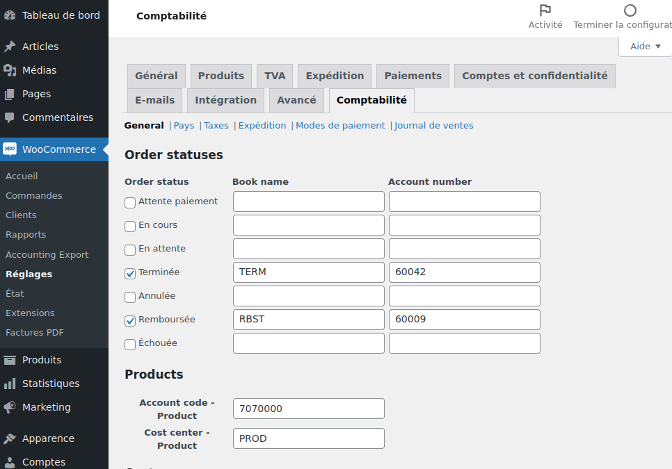Open the Activité flag icon
Image resolution: width=672 pixels, height=469 pixels.
pos(545,10)
